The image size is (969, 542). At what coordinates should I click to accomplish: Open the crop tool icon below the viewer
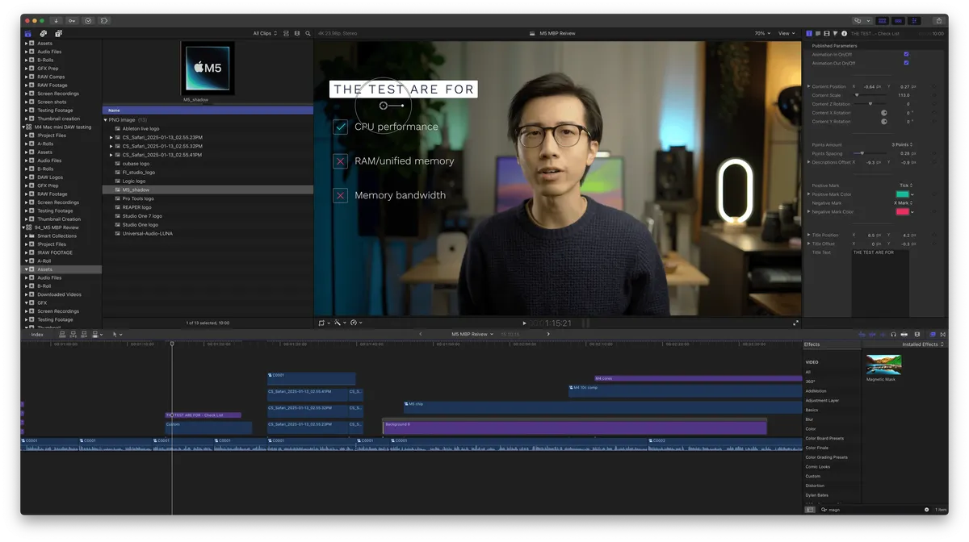pos(321,323)
